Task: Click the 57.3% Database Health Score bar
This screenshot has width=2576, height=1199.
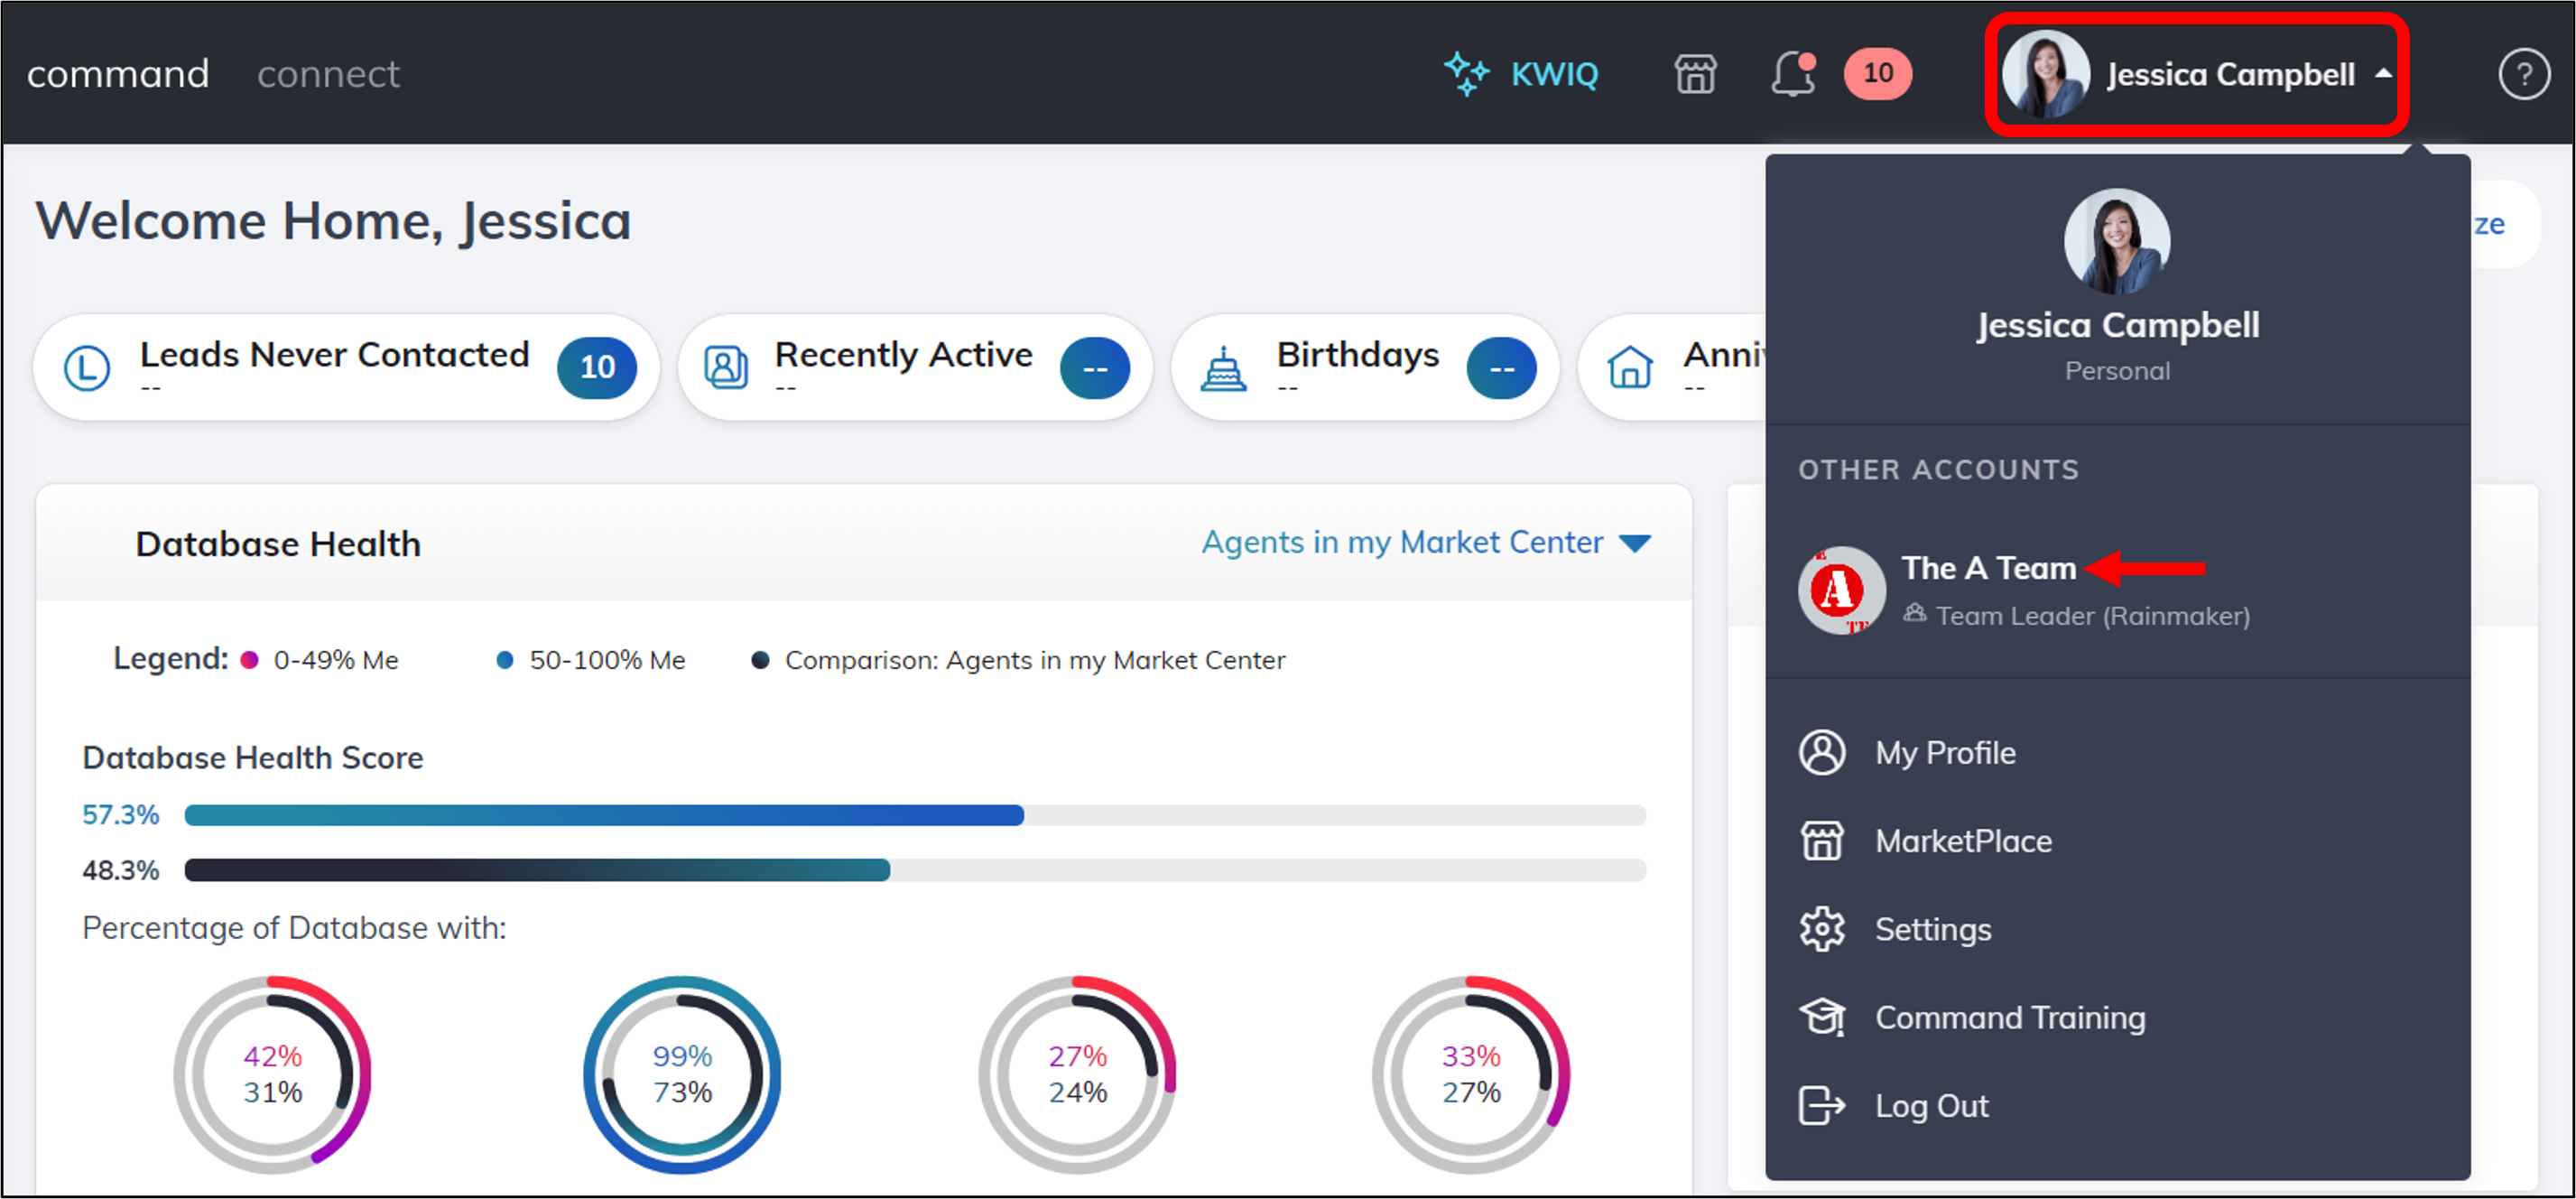Action: click(604, 815)
